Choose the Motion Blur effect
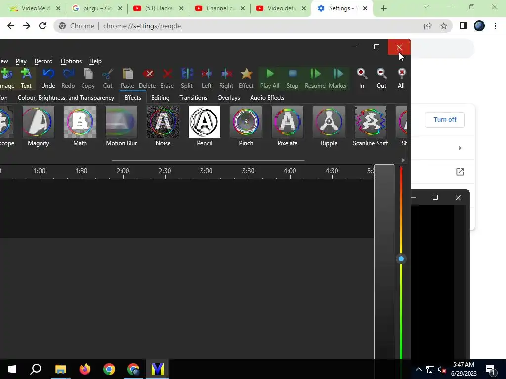 coord(122,126)
